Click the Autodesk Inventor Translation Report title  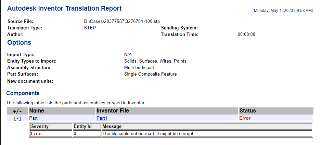(x=64, y=8)
